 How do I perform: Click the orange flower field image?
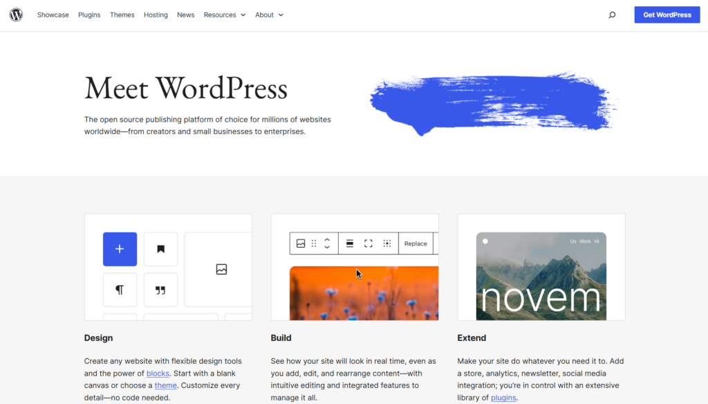click(364, 293)
